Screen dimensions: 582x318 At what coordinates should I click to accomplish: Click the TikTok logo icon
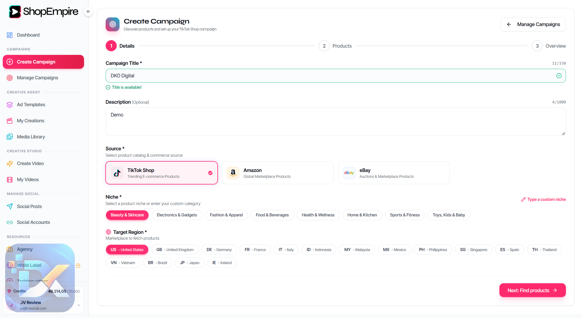tap(117, 173)
